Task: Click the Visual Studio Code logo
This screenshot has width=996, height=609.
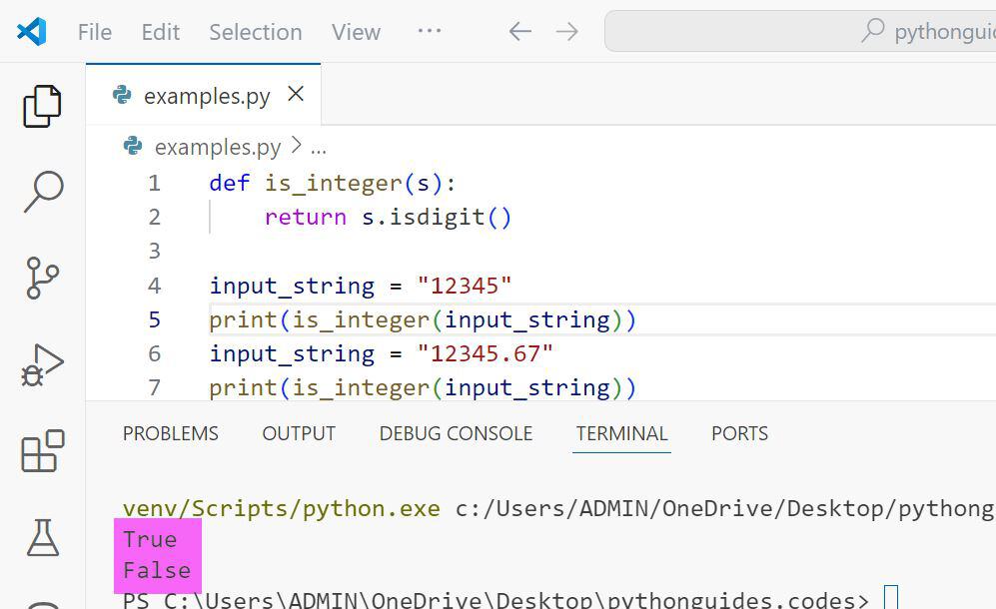Action: pyautogui.click(x=31, y=31)
